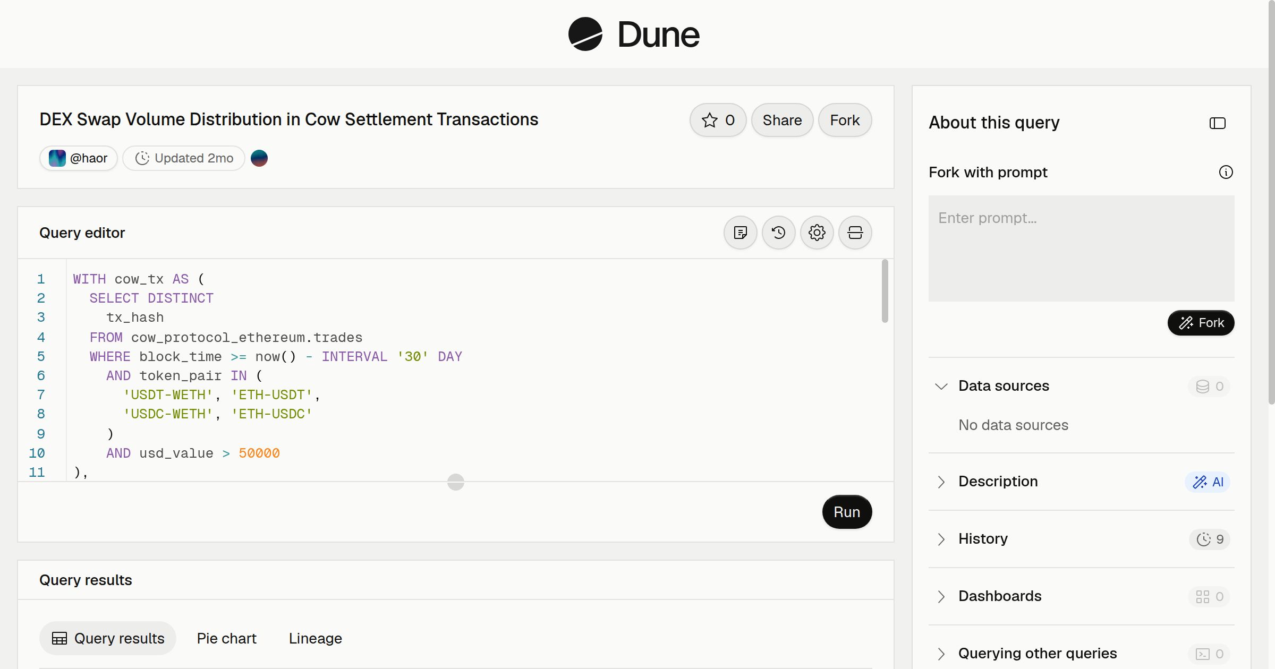Expand the History section
1275x669 pixels.
tap(941, 539)
